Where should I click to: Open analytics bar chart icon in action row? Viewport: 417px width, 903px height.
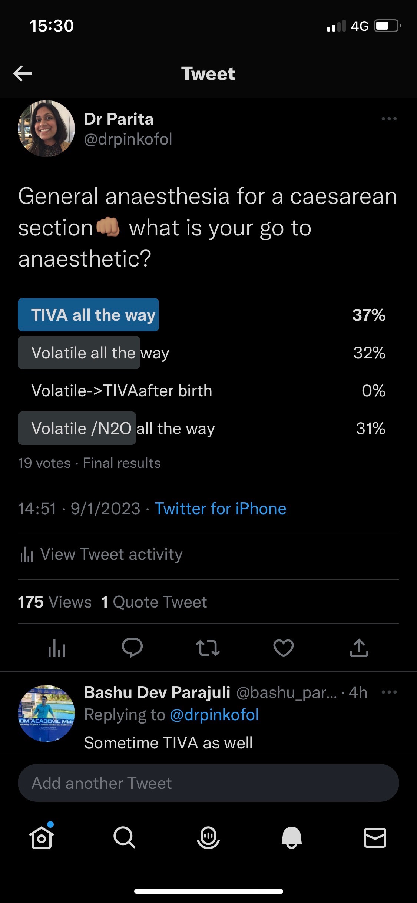57,648
